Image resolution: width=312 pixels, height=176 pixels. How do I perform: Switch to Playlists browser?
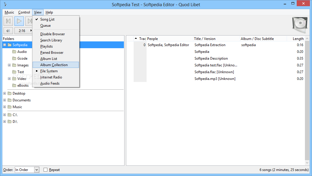pyautogui.click(x=56, y=46)
